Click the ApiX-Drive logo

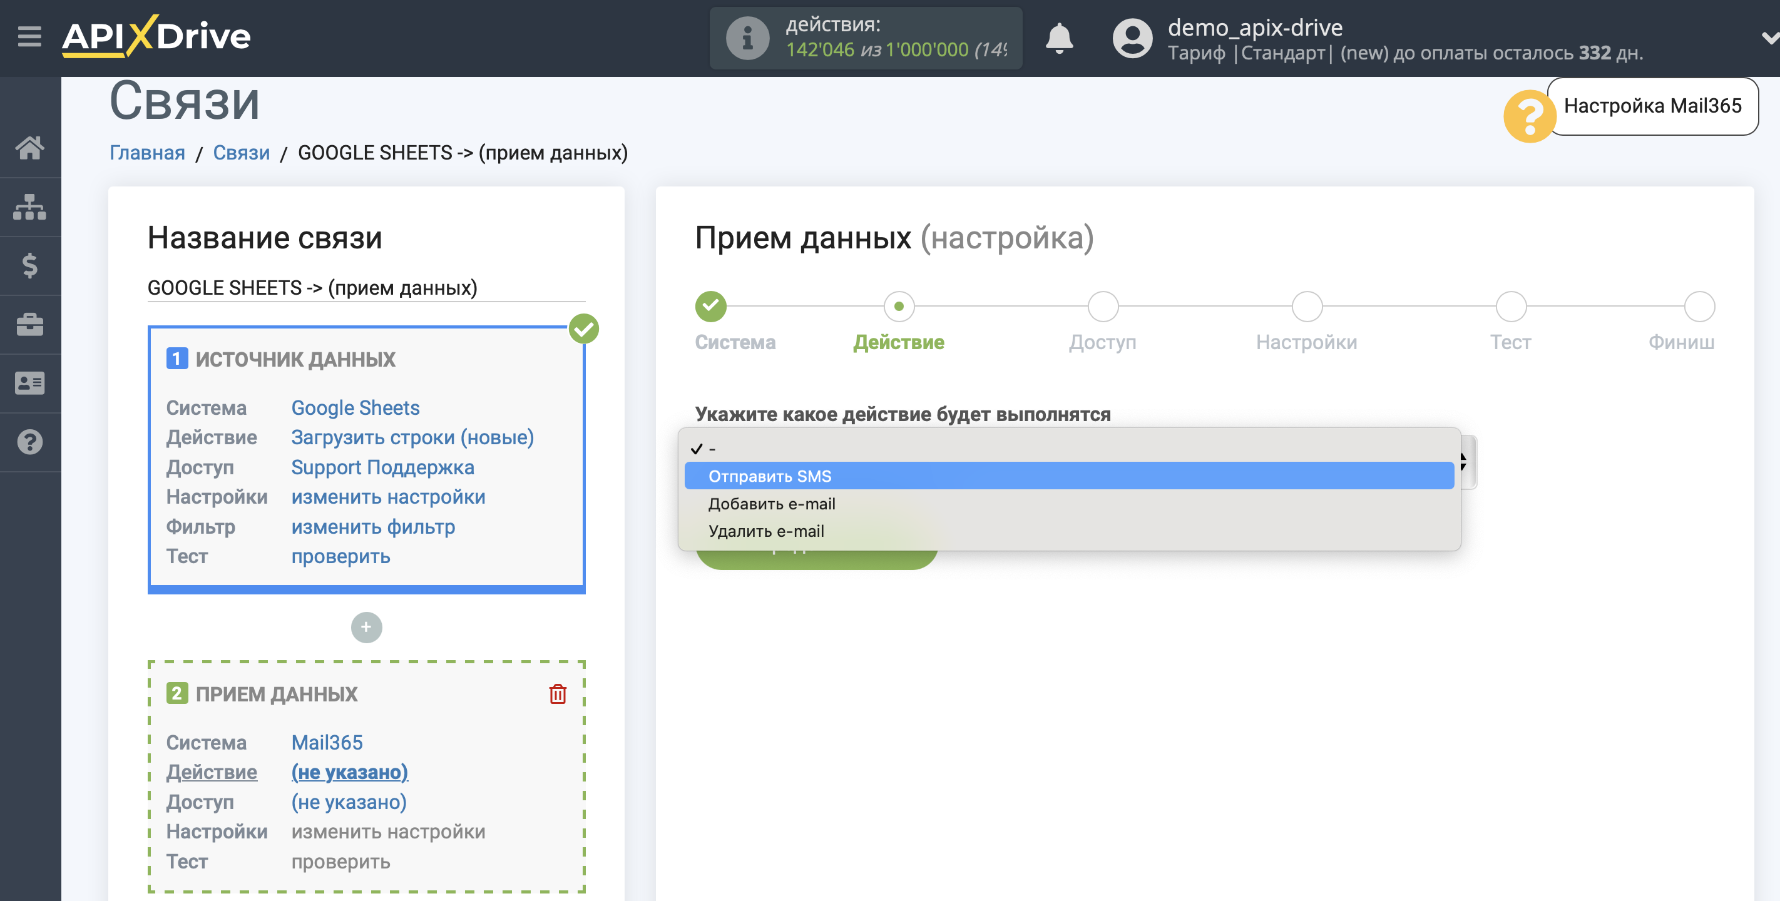[156, 36]
